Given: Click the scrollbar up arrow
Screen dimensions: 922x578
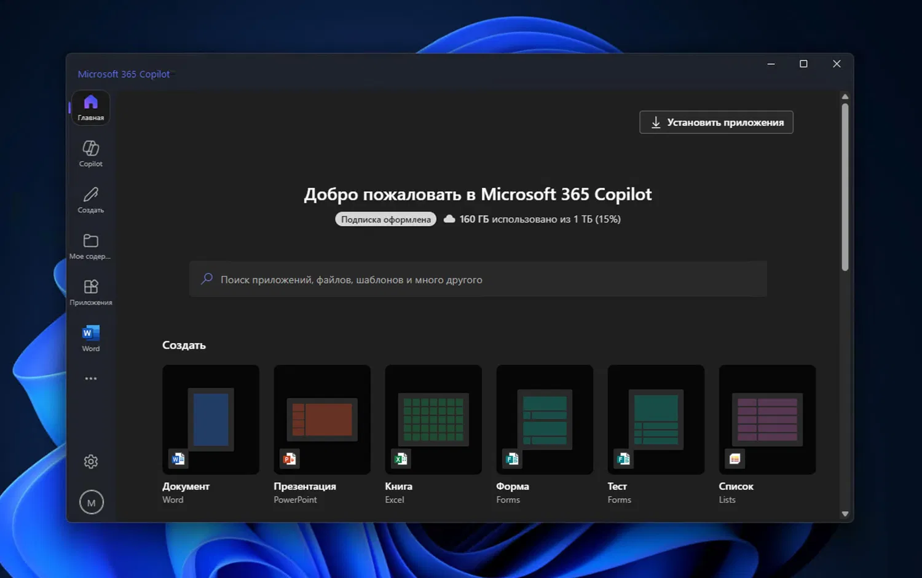Looking at the screenshot, I should click(x=845, y=97).
